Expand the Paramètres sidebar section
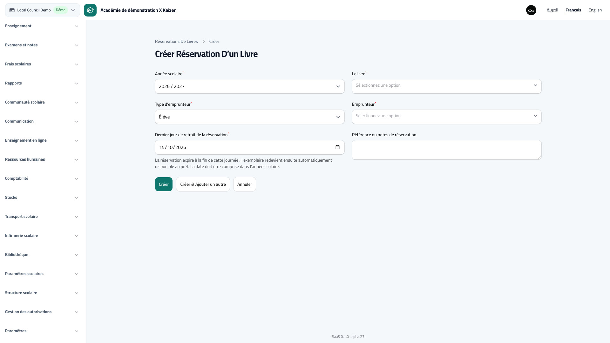 coord(42,331)
